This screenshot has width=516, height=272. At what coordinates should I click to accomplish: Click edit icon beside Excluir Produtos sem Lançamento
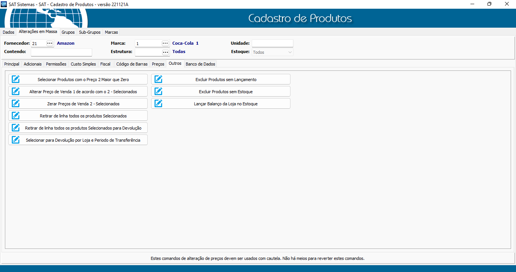(x=159, y=79)
